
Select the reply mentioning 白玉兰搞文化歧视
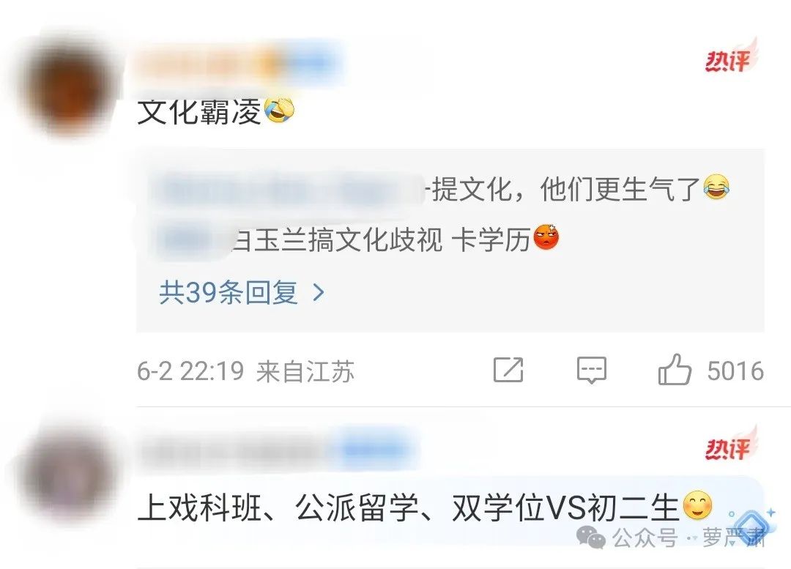(x=357, y=239)
